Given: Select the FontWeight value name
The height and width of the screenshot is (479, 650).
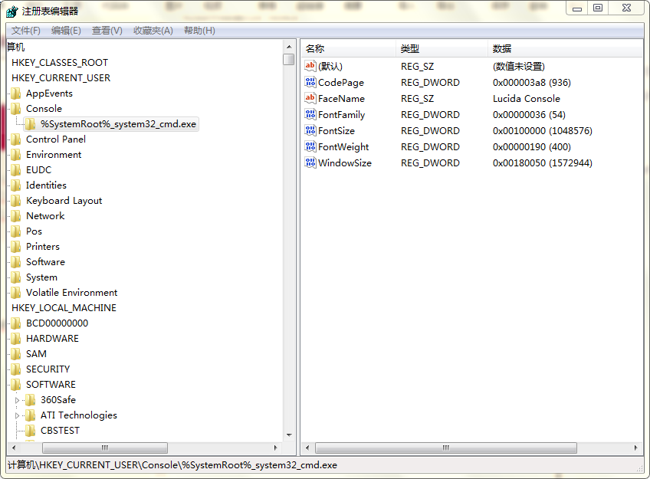Looking at the screenshot, I should 343,147.
